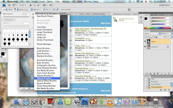
Task: Open eraser Mode dropdown
Action: pos(28,10)
